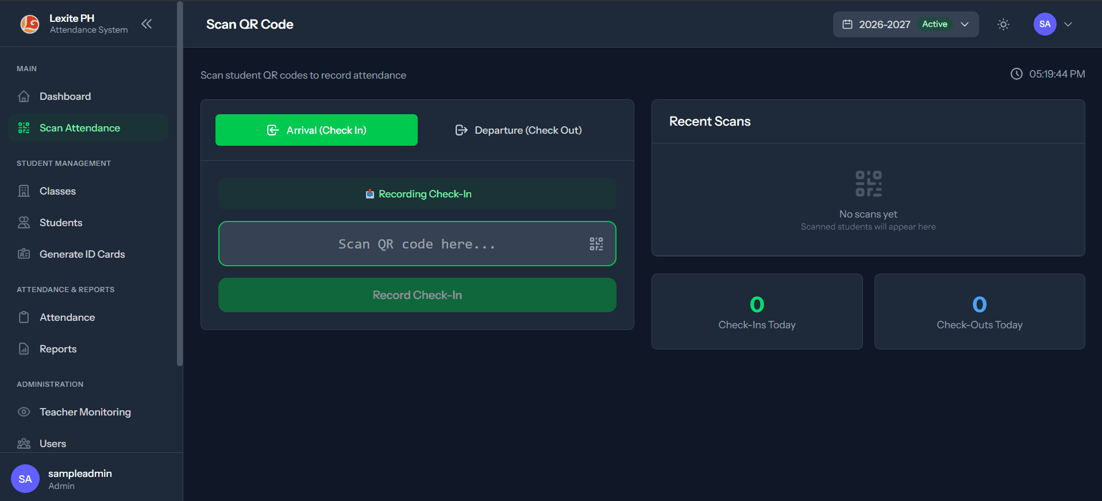Open Teacher Monitoring page
Viewport: 1102px width, 501px height.
click(x=88, y=412)
